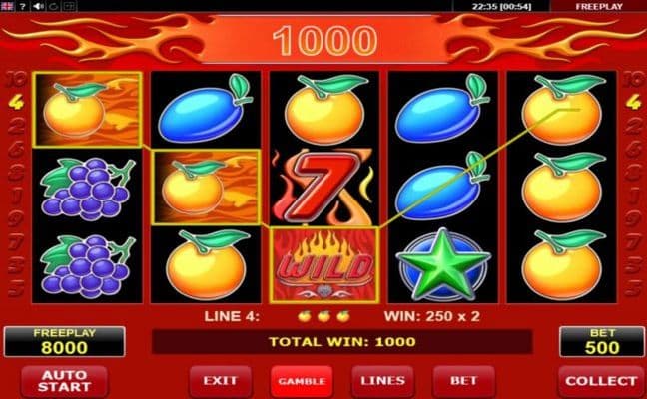Image resolution: width=647 pixels, height=399 pixels.
Task: Click the circular refresh icon
Action: coord(54,6)
